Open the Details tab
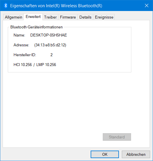 [x=85, y=17]
